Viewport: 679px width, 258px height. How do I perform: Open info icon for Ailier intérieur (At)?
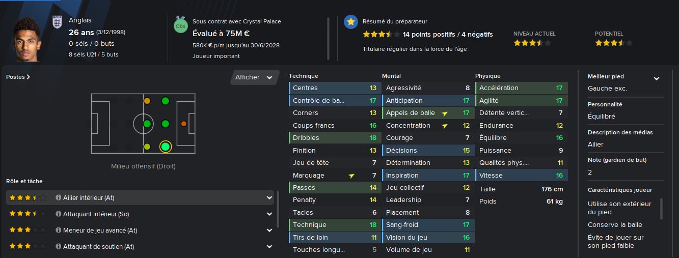coord(59,197)
